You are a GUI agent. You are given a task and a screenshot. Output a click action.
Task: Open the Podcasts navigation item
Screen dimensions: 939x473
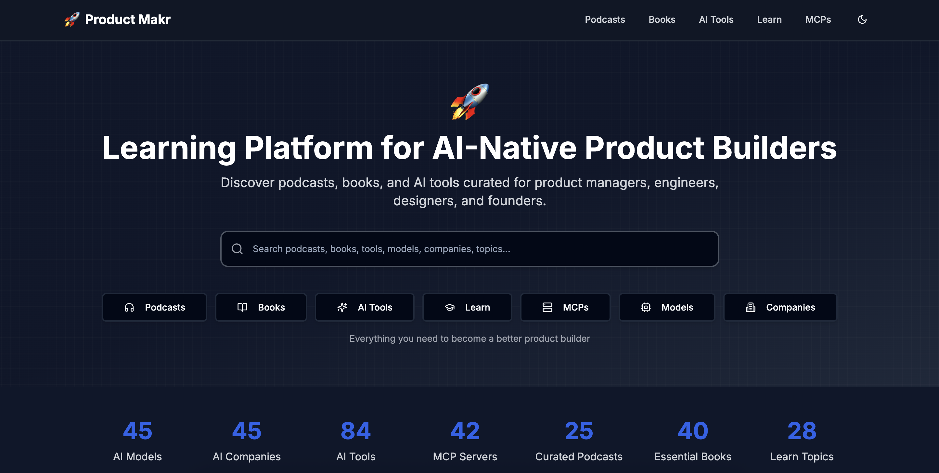[x=605, y=19]
